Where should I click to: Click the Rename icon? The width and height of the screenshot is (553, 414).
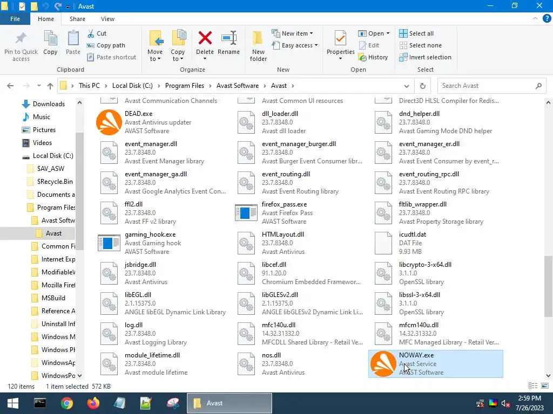[228, 38]
